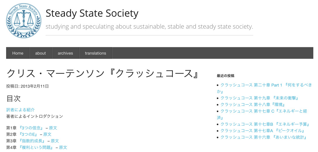Viewport: 318px width, 152px height.
Task: Open the Home menu item
Action: click(x=18, y=53)
